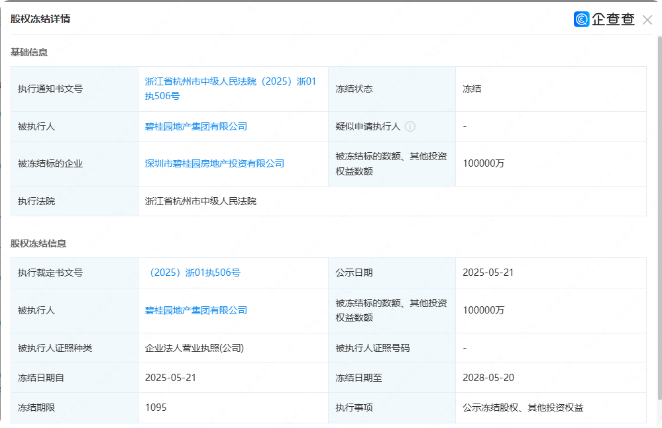Select 企业法人营业执照(公司) license type text
The height and width of the screenshot is (428, 662).
[x=195, y=348]
